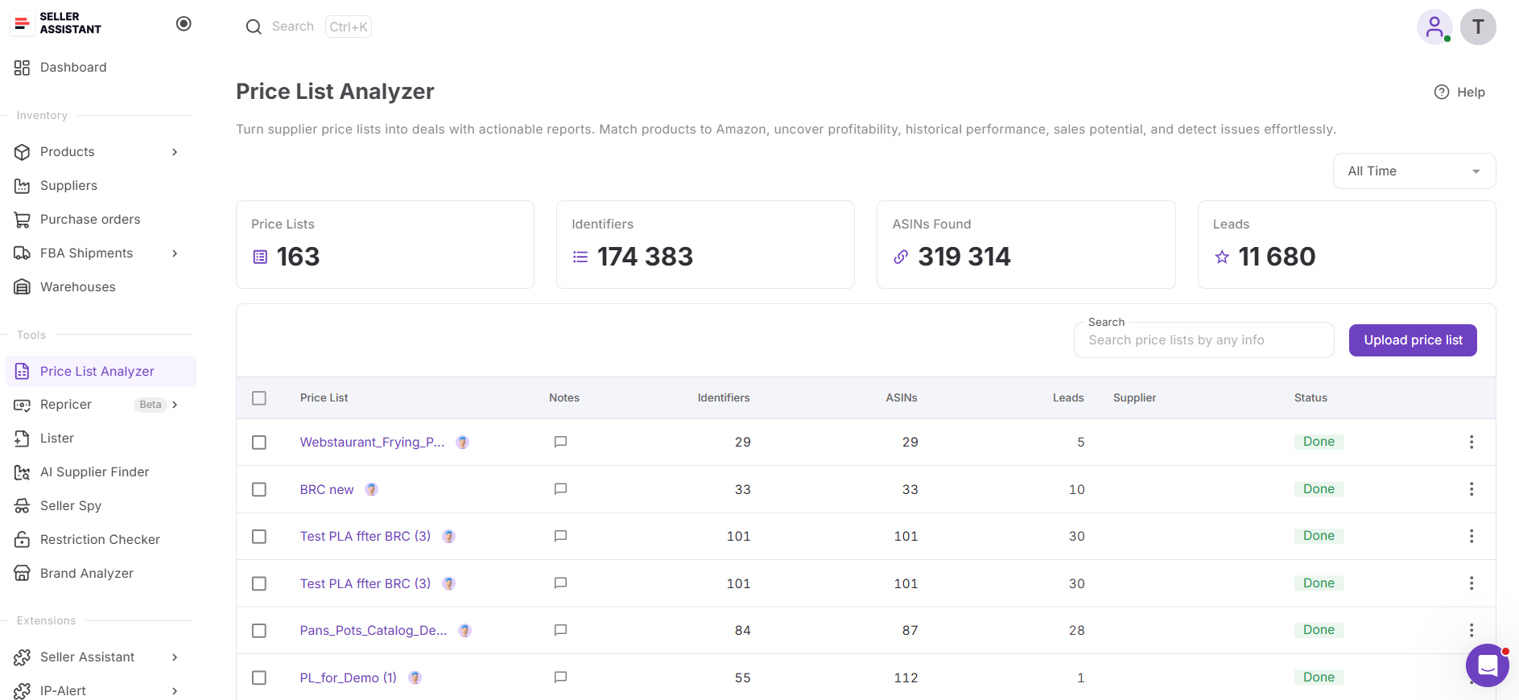Expand the Seller Assistant extension chevron
This screenshot has width=1519, height=700.
click(x=175, y=657)
